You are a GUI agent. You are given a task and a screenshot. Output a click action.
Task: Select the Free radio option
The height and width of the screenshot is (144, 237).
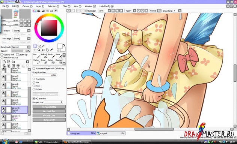[x=34, y=86]
